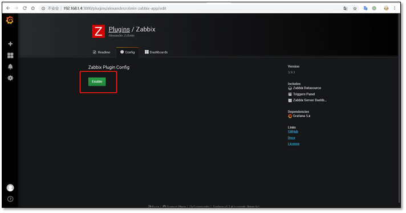406x213 pixels.
Task: Reload the page with the refresh icon
Action: (25, 9)
